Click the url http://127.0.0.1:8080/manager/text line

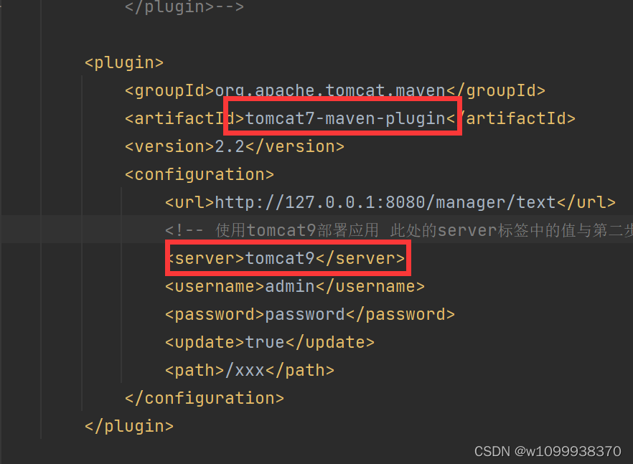tap(390, 202)
